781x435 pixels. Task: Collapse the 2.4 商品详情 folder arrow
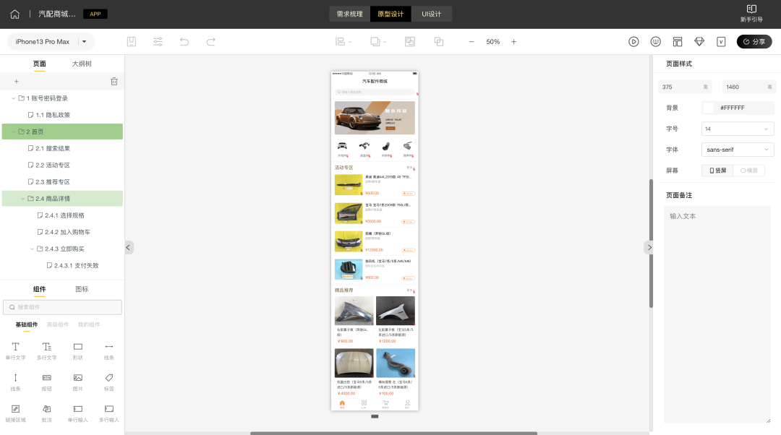coord(23,199)
